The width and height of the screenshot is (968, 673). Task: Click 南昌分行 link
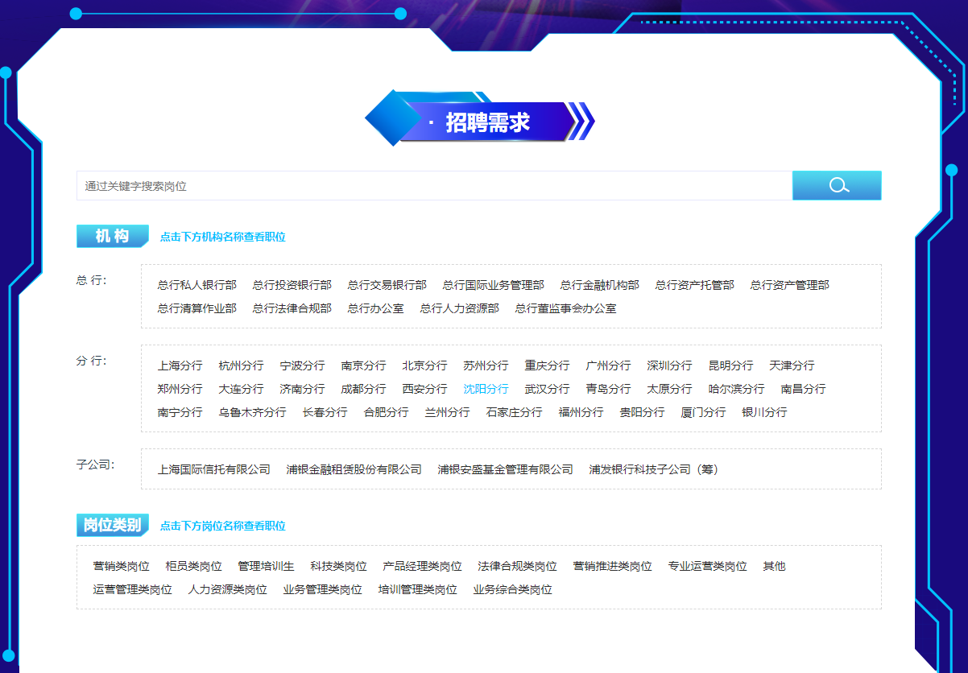click(x=804, y=389)
